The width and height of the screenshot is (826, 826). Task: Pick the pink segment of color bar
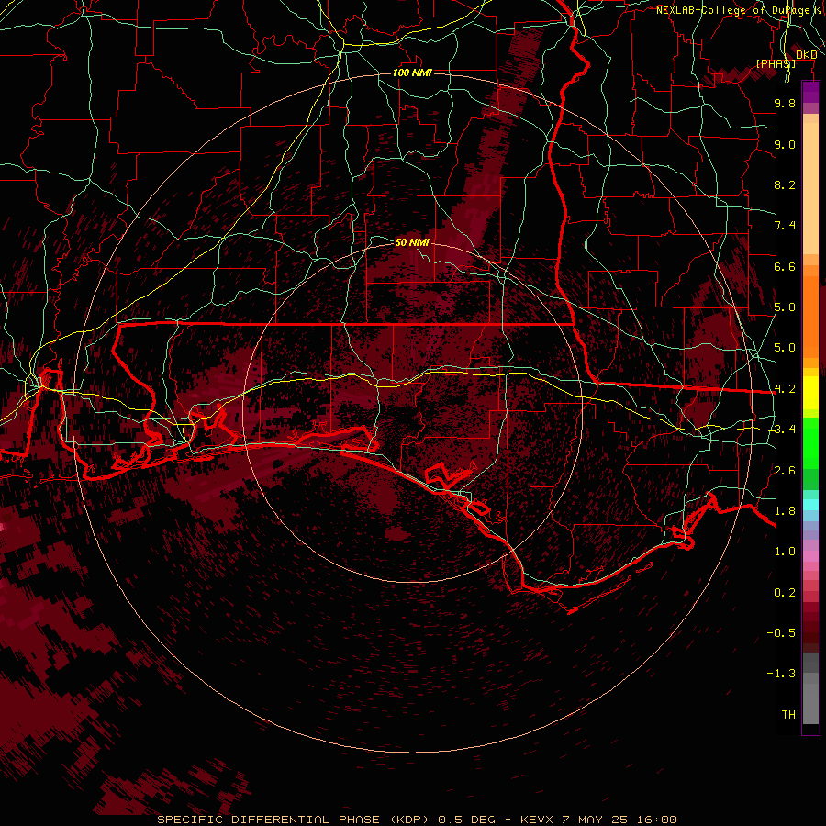(x=810, y=556)
